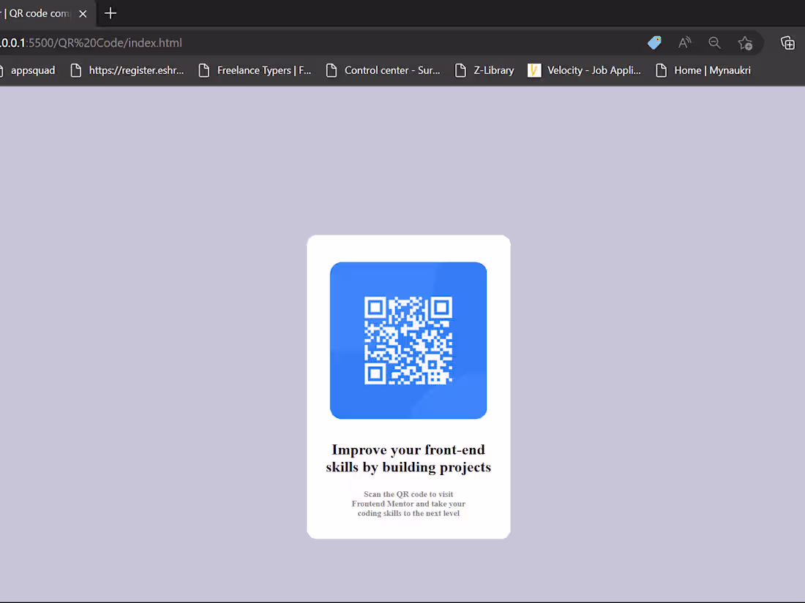
Task: Click the yellow Velocity bookmark favicon
Action: (533, 70)
